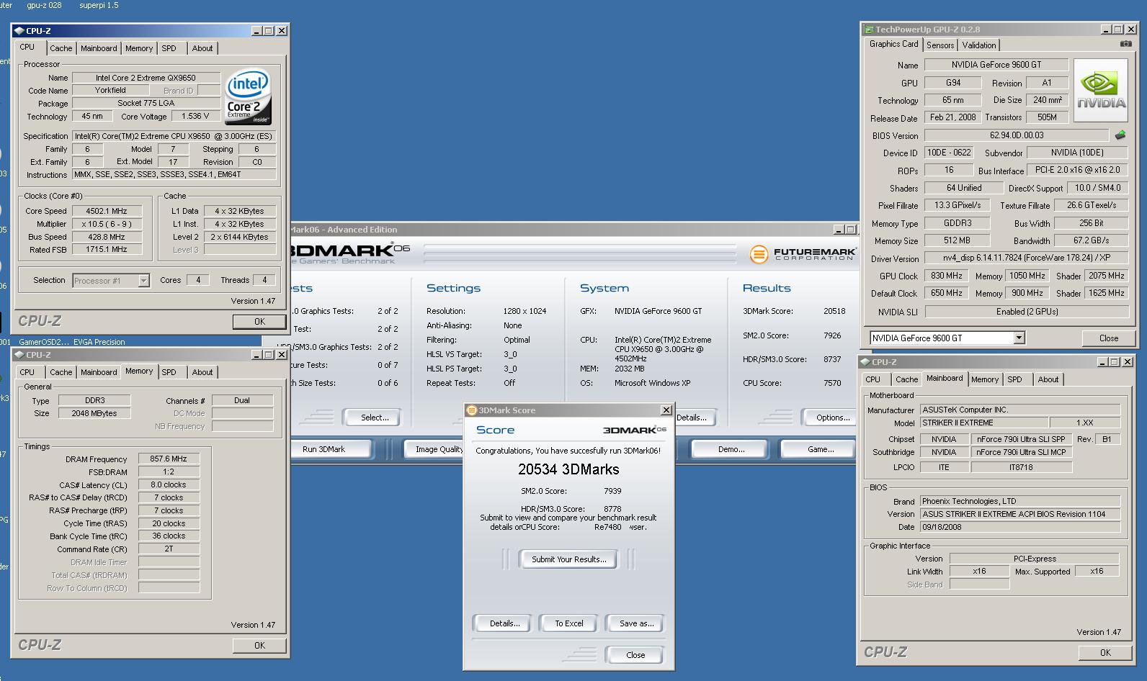Viewport: 1147px width, 681px height.
Task: Click OK in the Mainboard CPU-Z window
Action: (1105, 653)
